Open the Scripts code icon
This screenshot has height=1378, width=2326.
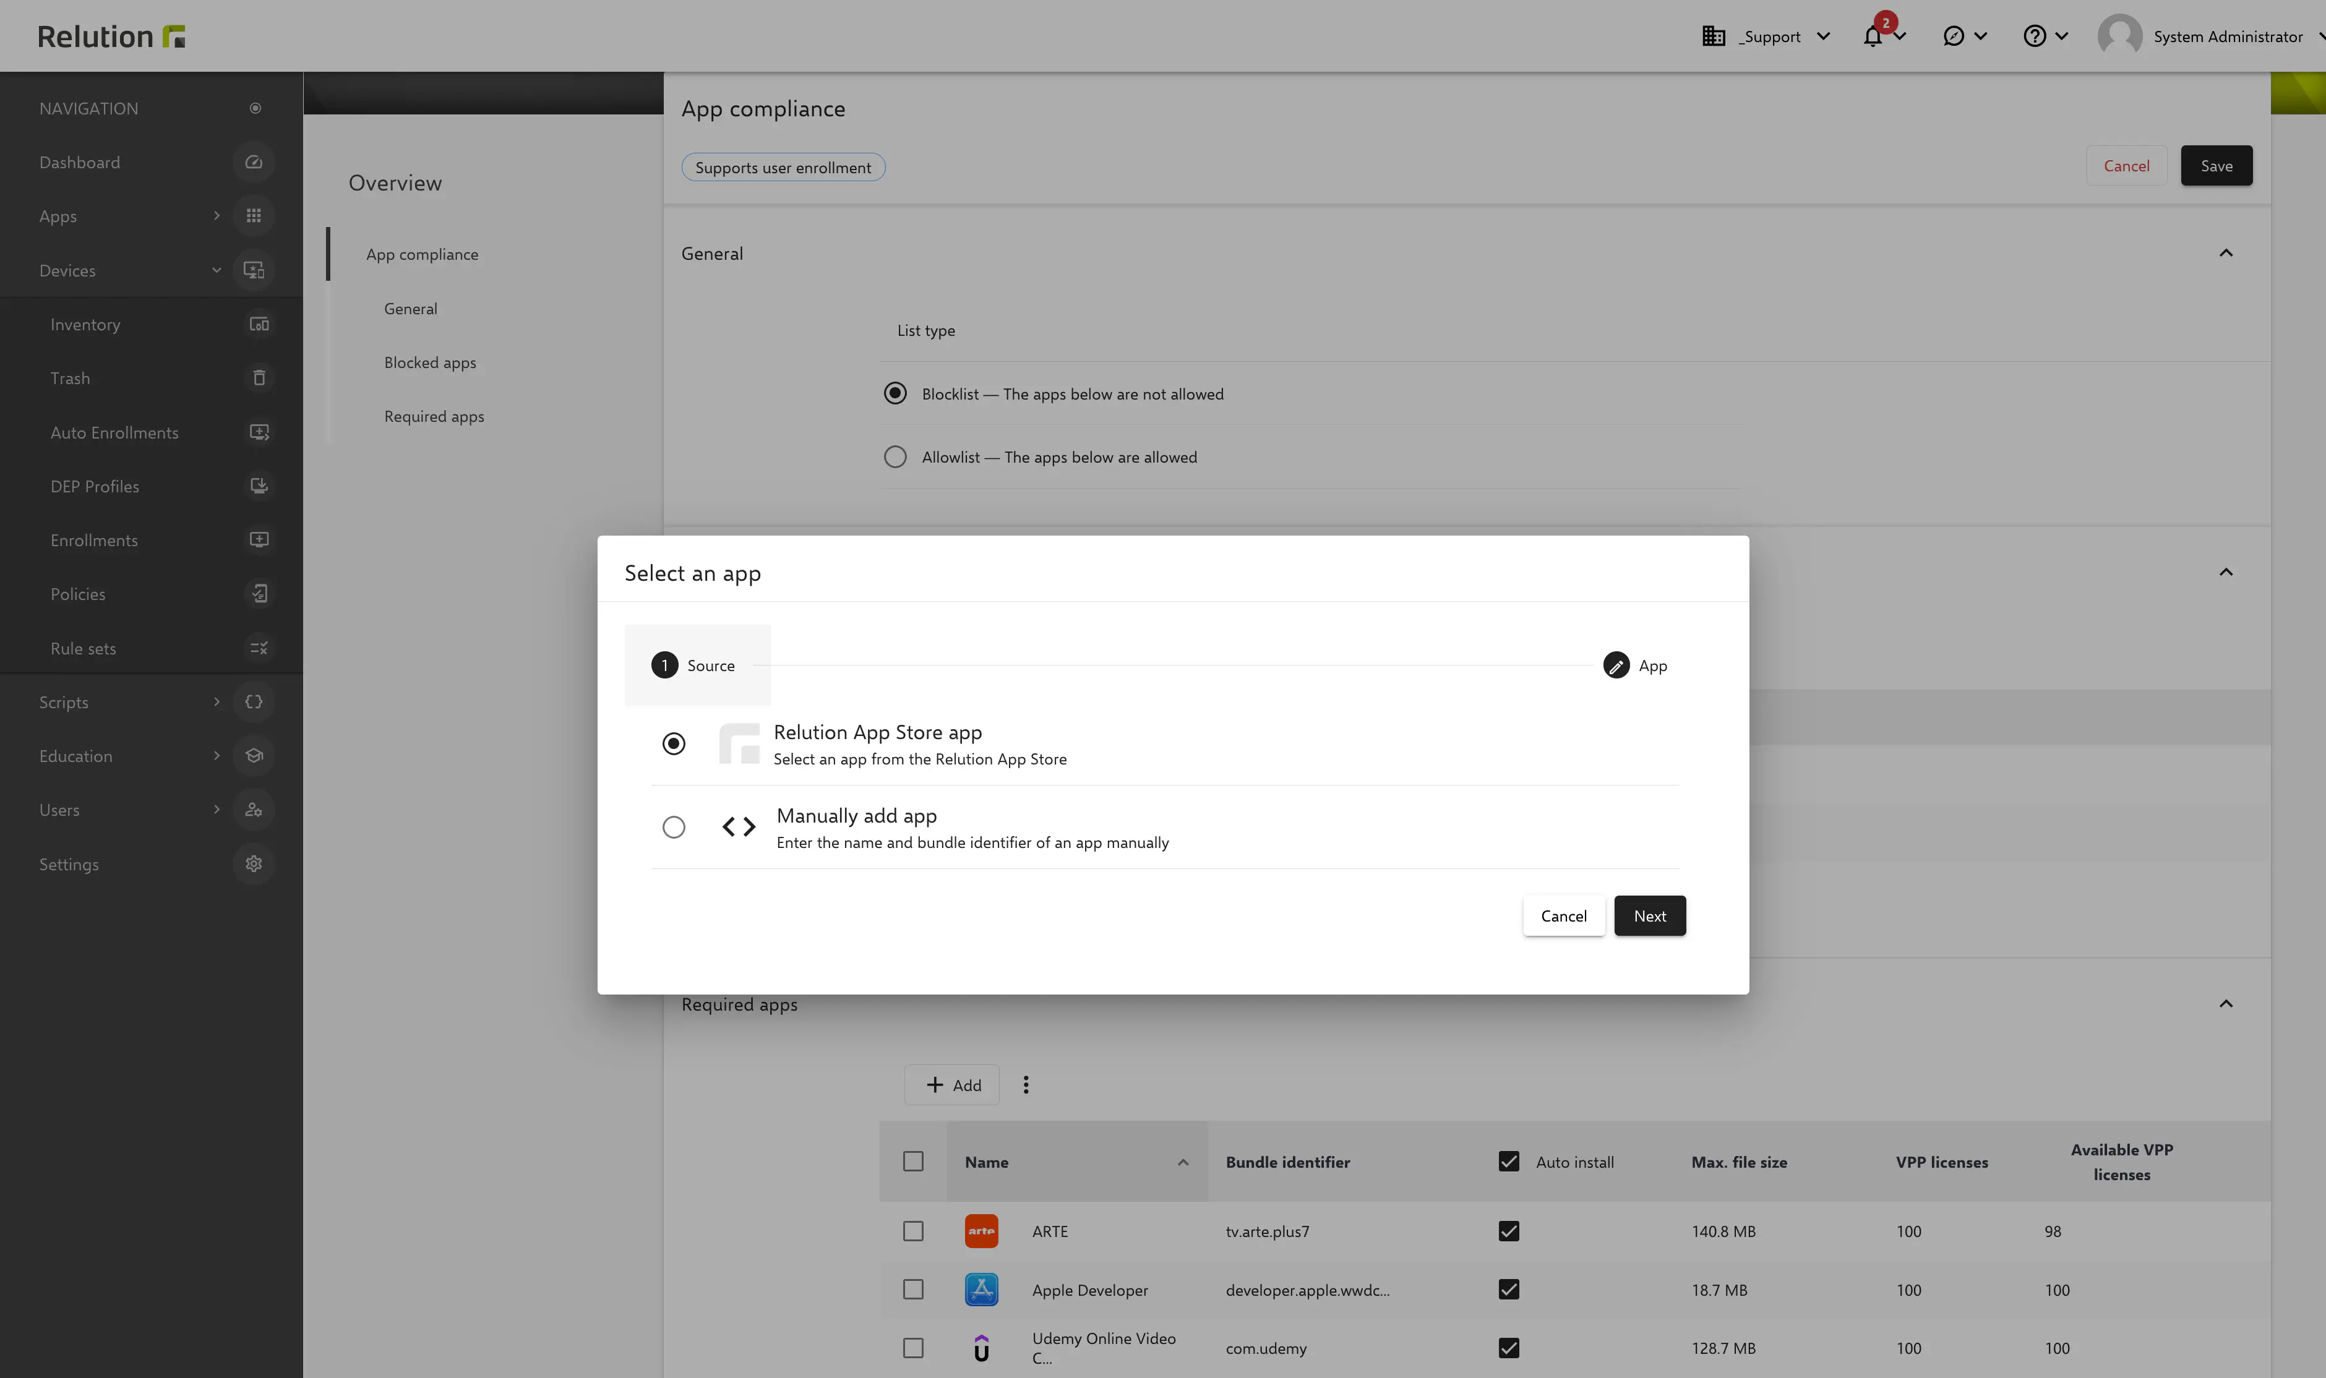tap(254, 701)
